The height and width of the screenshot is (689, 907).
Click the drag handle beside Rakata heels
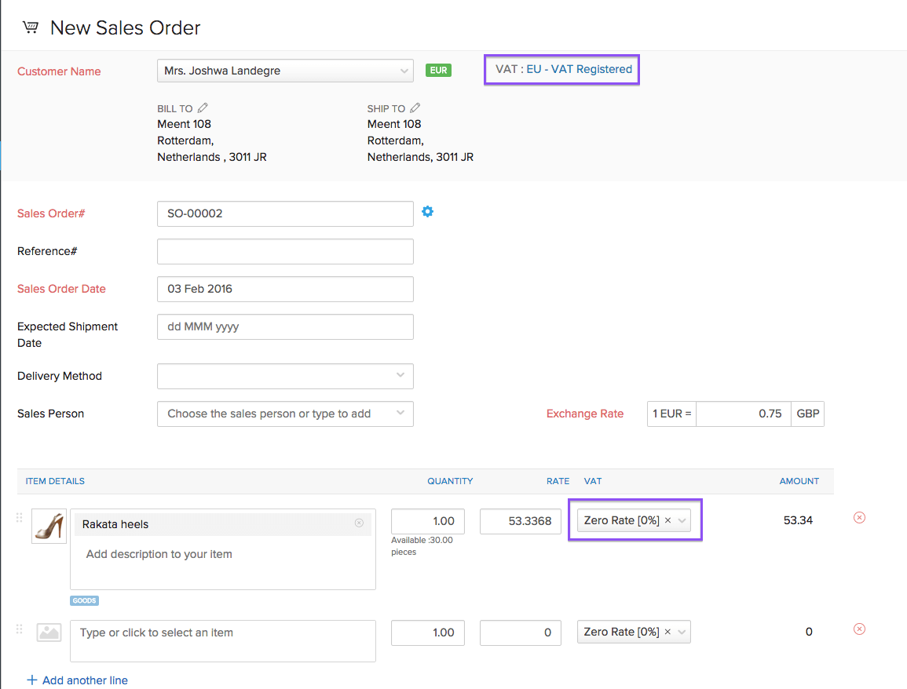[18, 517]
